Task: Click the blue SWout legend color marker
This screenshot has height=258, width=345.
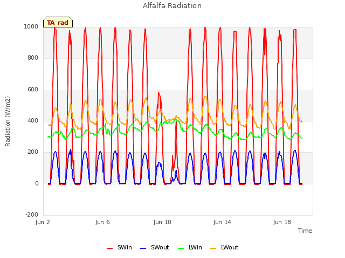Action: (x=143, y=248)
